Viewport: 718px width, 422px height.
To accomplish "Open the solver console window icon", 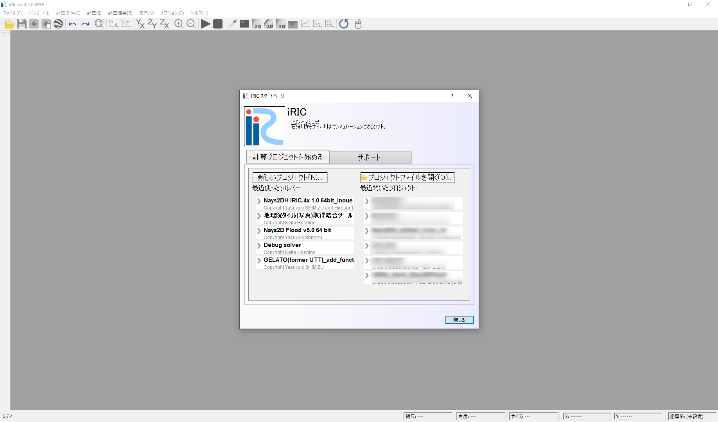I will pyautogui.click(x=244, y=24).
